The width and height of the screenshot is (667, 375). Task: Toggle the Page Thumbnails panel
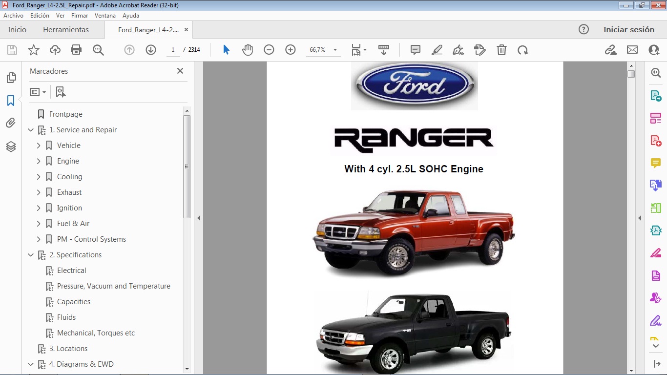click(11, 77)
